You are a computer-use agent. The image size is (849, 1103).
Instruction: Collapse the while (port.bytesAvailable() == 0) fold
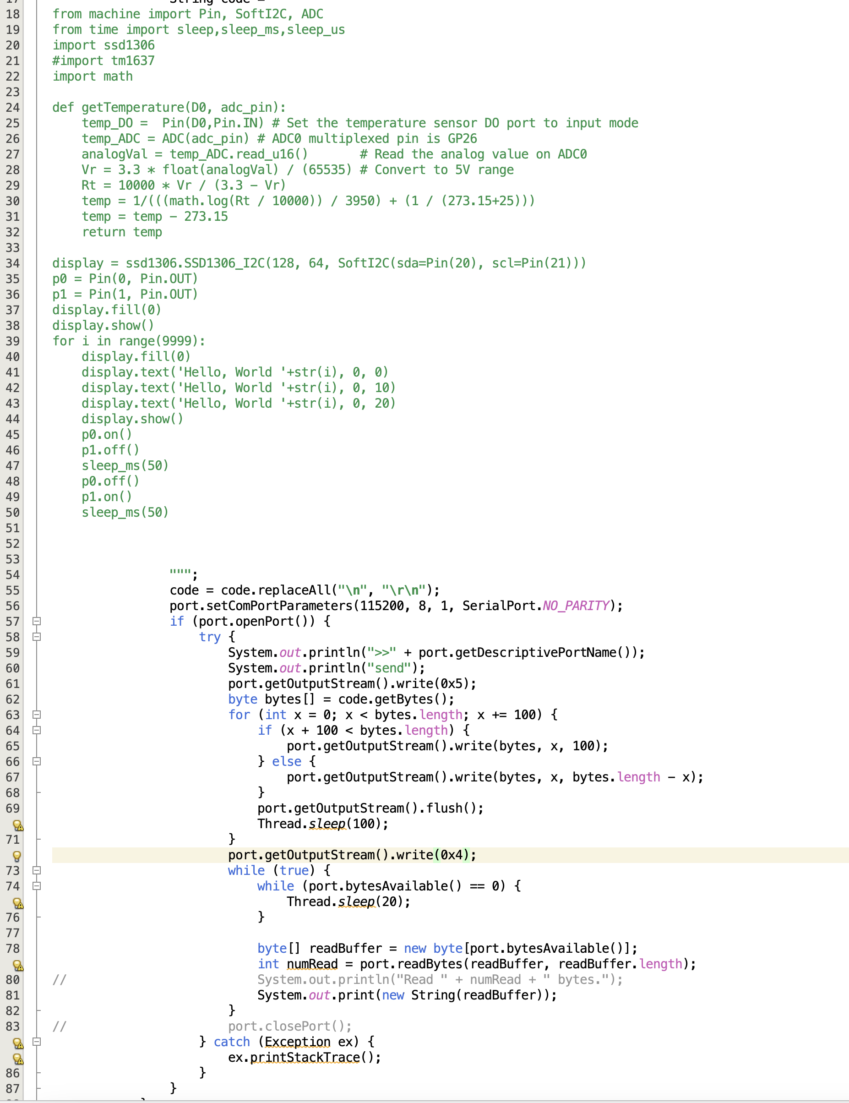click(36, 886)
